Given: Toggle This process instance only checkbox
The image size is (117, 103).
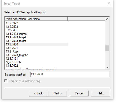Looking at the screenshot, I should 6,81.
